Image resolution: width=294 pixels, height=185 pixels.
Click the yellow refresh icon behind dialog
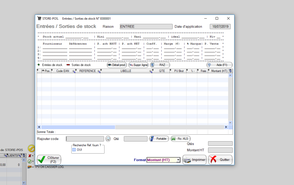tap(31, 148)
